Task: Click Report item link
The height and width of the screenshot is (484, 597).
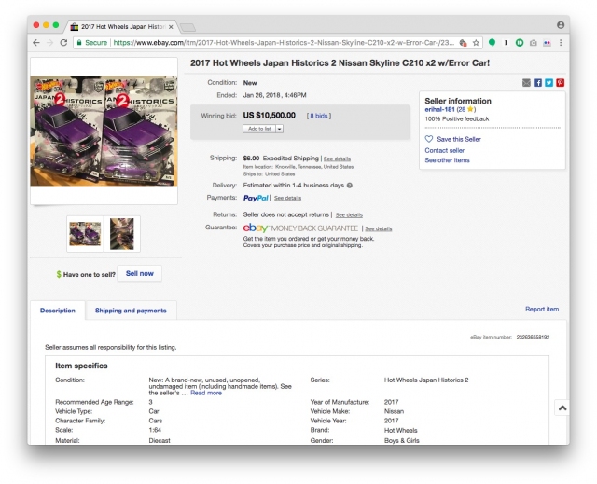Action: 541,309
